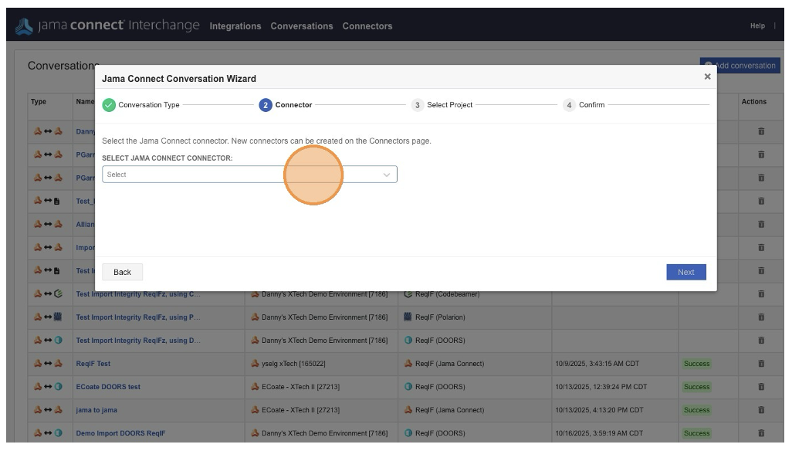The width and height of the screenshot is (792, 451).
Task: Delete the jama to jama conversation
Action: tap(761, 410)
